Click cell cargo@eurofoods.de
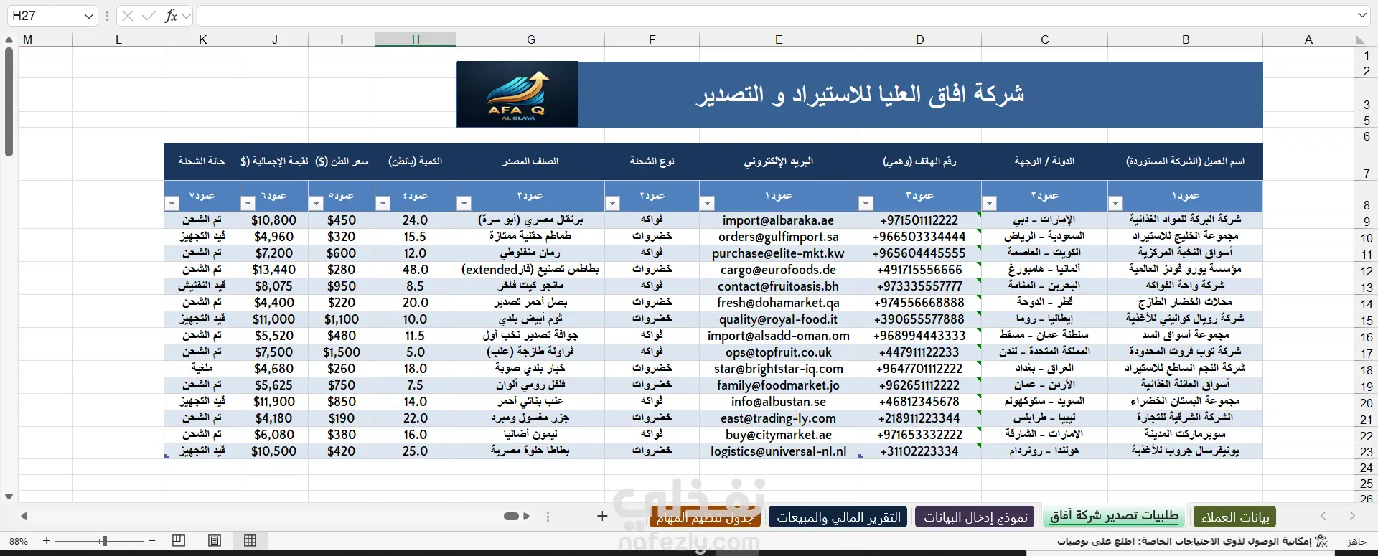The width and height of the screenshot is (1378, 556). click(x=779, y=270)
